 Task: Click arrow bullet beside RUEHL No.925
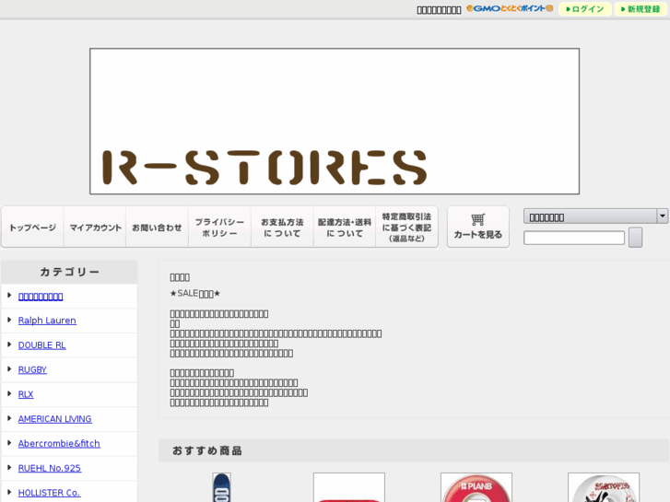pyautogui.click(x=9, y=467)
